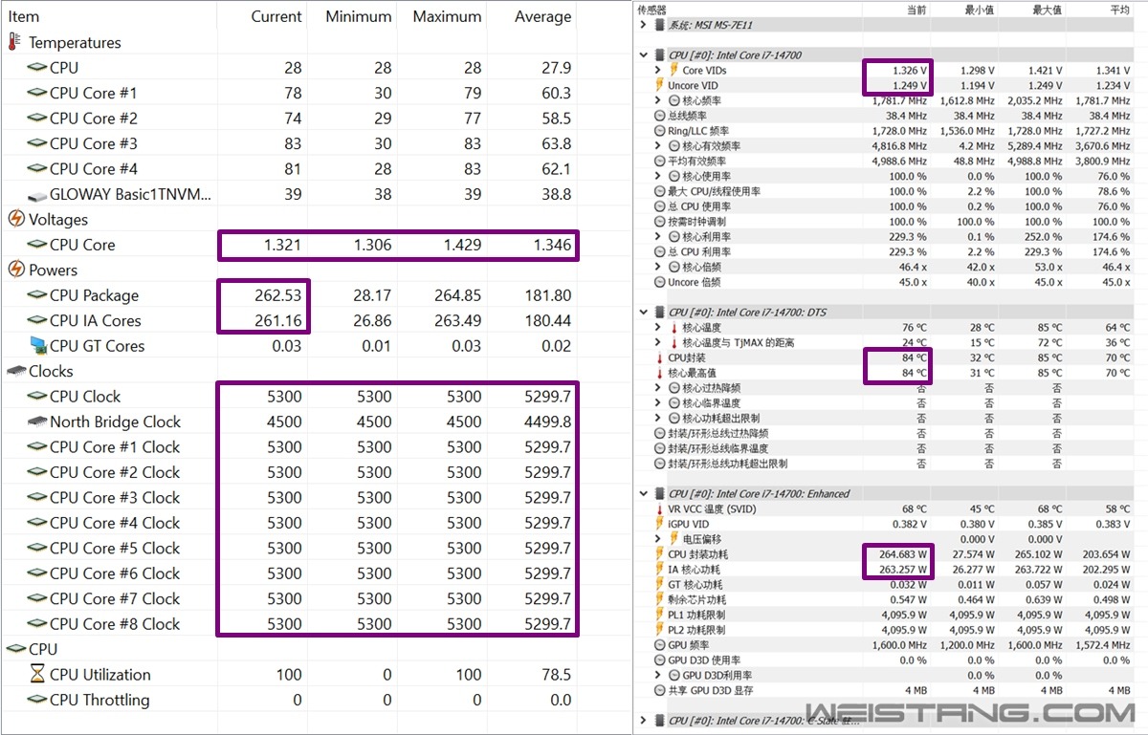The height and width of the screenshot is (735, 1148).
Task: Click the Item column header
Action: click(x=24, y=16)
